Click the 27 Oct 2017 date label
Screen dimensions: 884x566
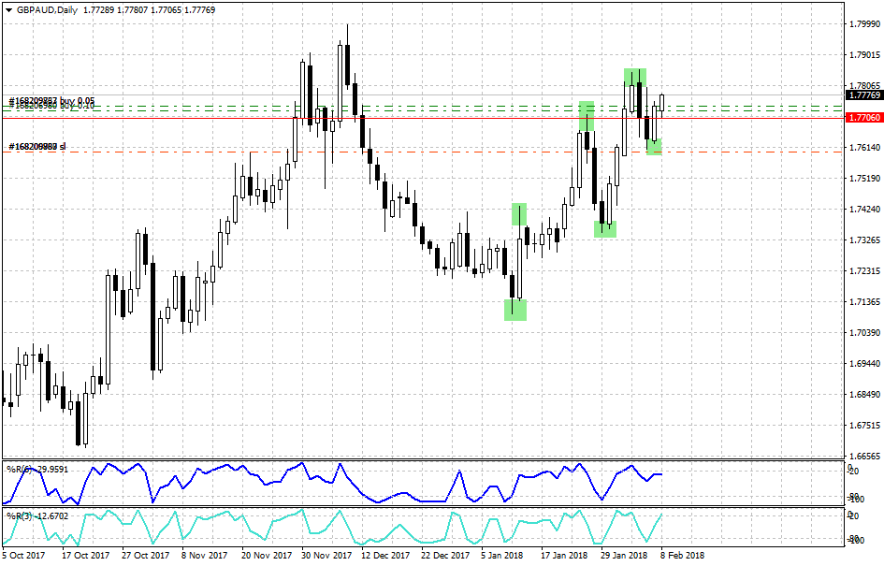coord(145,556)
